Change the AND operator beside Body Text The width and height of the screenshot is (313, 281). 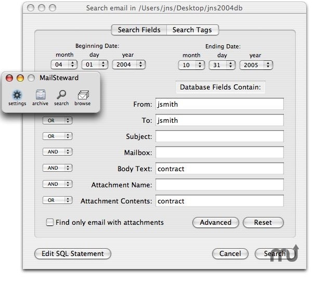point(58,168)
